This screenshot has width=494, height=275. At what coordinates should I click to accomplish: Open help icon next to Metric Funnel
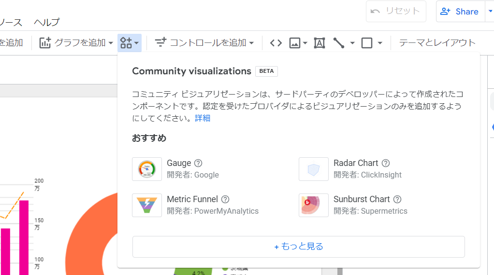tap(225, 199)
